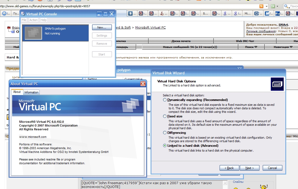Select the SMArt's polygon machine thumbnail

click(x=33, y=33)
